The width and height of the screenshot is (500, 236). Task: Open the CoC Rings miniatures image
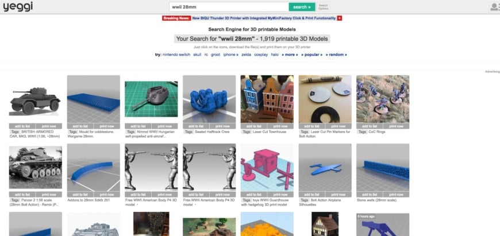383,99
